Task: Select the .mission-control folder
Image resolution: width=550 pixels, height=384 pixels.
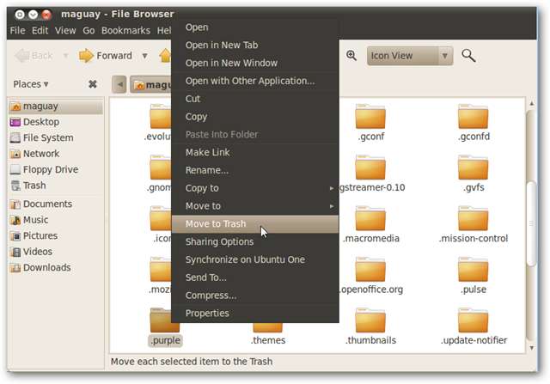Action: 474,224
